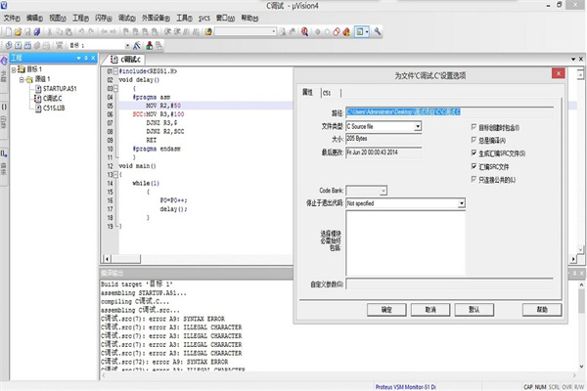The image size is (587, 391).
Task: Click the kill all breakpoints icon
Action: pos(346,32)
